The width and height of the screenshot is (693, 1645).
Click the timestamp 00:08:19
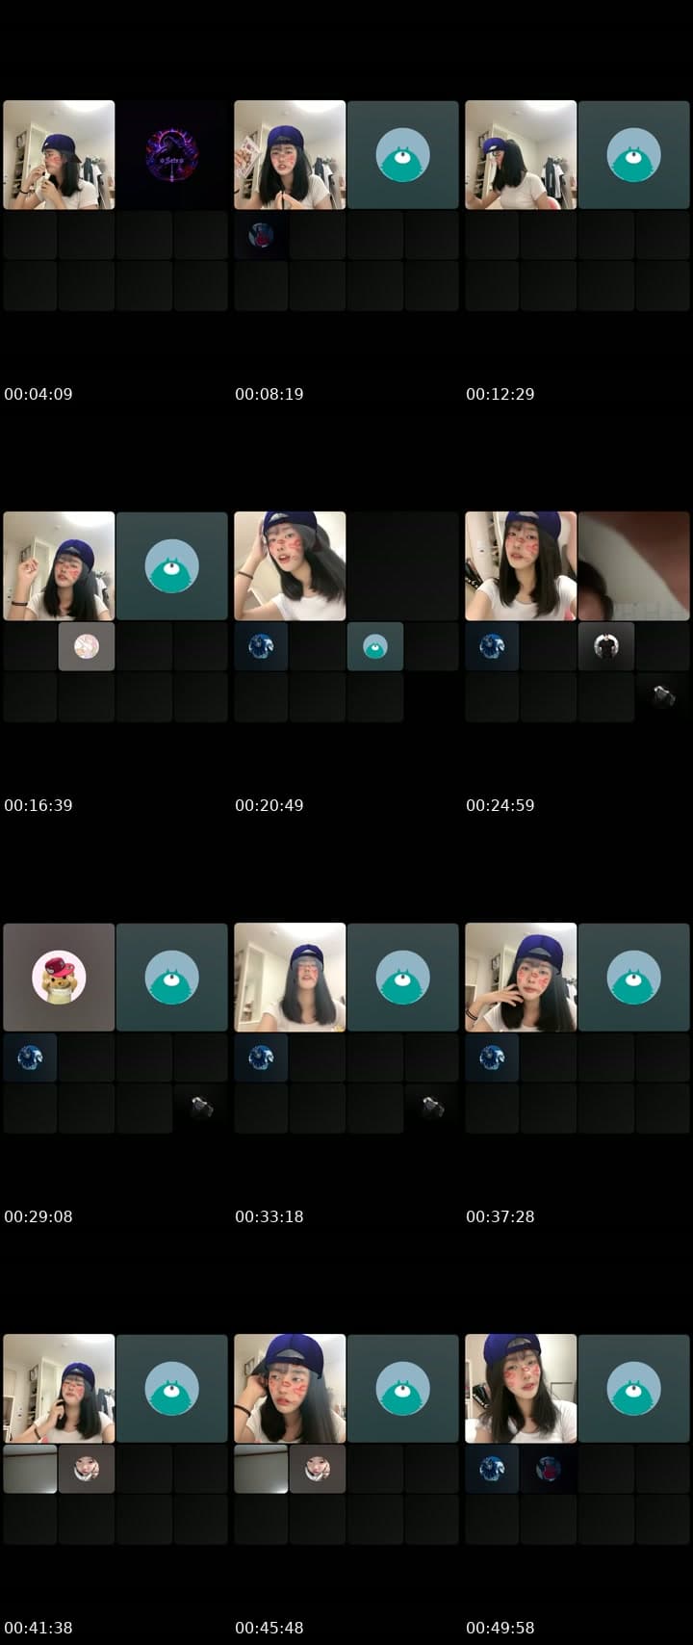pyautogui.click(x=269, y=394)
